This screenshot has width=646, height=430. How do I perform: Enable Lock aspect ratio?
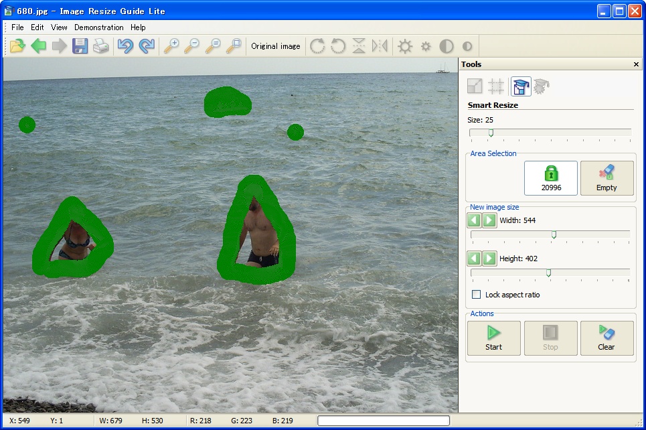(477, 295)
